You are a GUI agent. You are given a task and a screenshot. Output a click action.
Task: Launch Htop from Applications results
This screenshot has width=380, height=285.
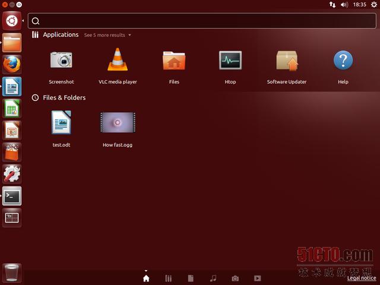tap(230, 66)
